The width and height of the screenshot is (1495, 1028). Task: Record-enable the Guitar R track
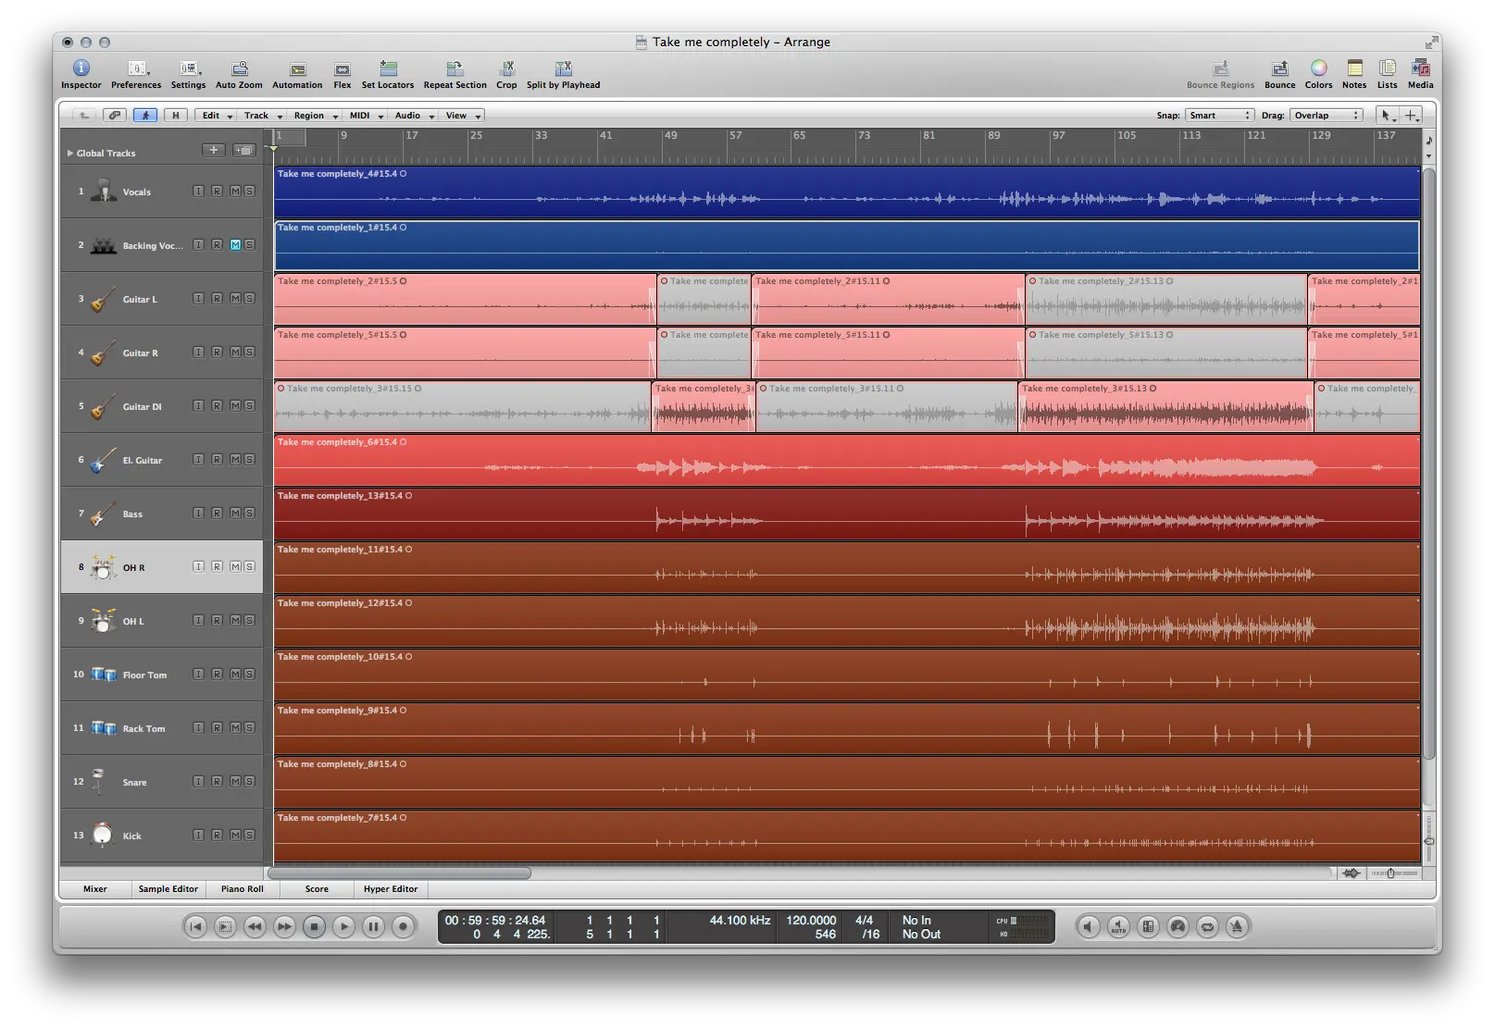point(217,353)
